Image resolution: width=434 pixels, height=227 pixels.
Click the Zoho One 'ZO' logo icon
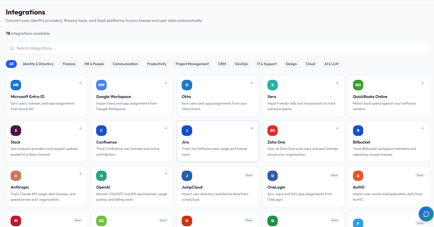point(272,131)
